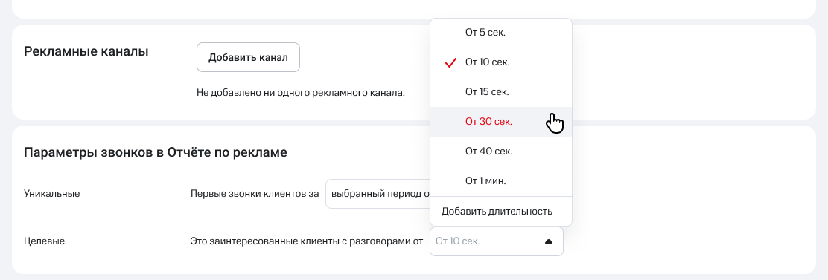Click the Первые звонки клиентов за text

[255, 194]
